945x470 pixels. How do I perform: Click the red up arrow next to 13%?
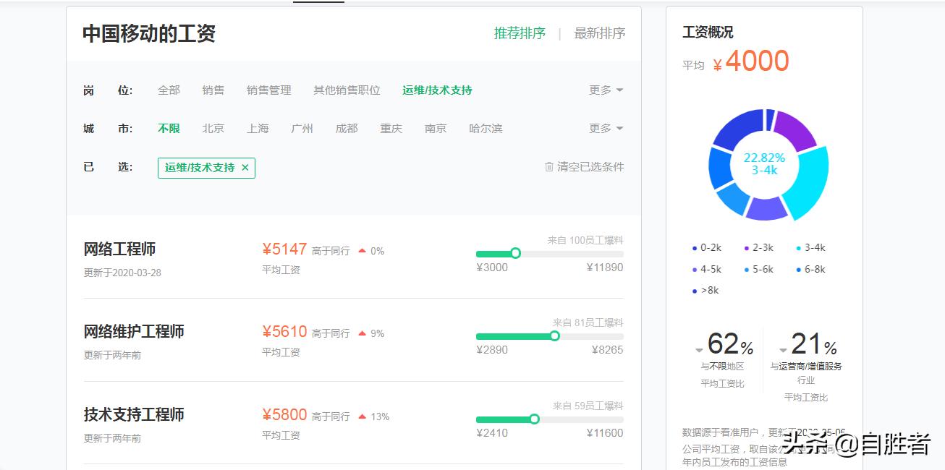[x=362, y=416]
